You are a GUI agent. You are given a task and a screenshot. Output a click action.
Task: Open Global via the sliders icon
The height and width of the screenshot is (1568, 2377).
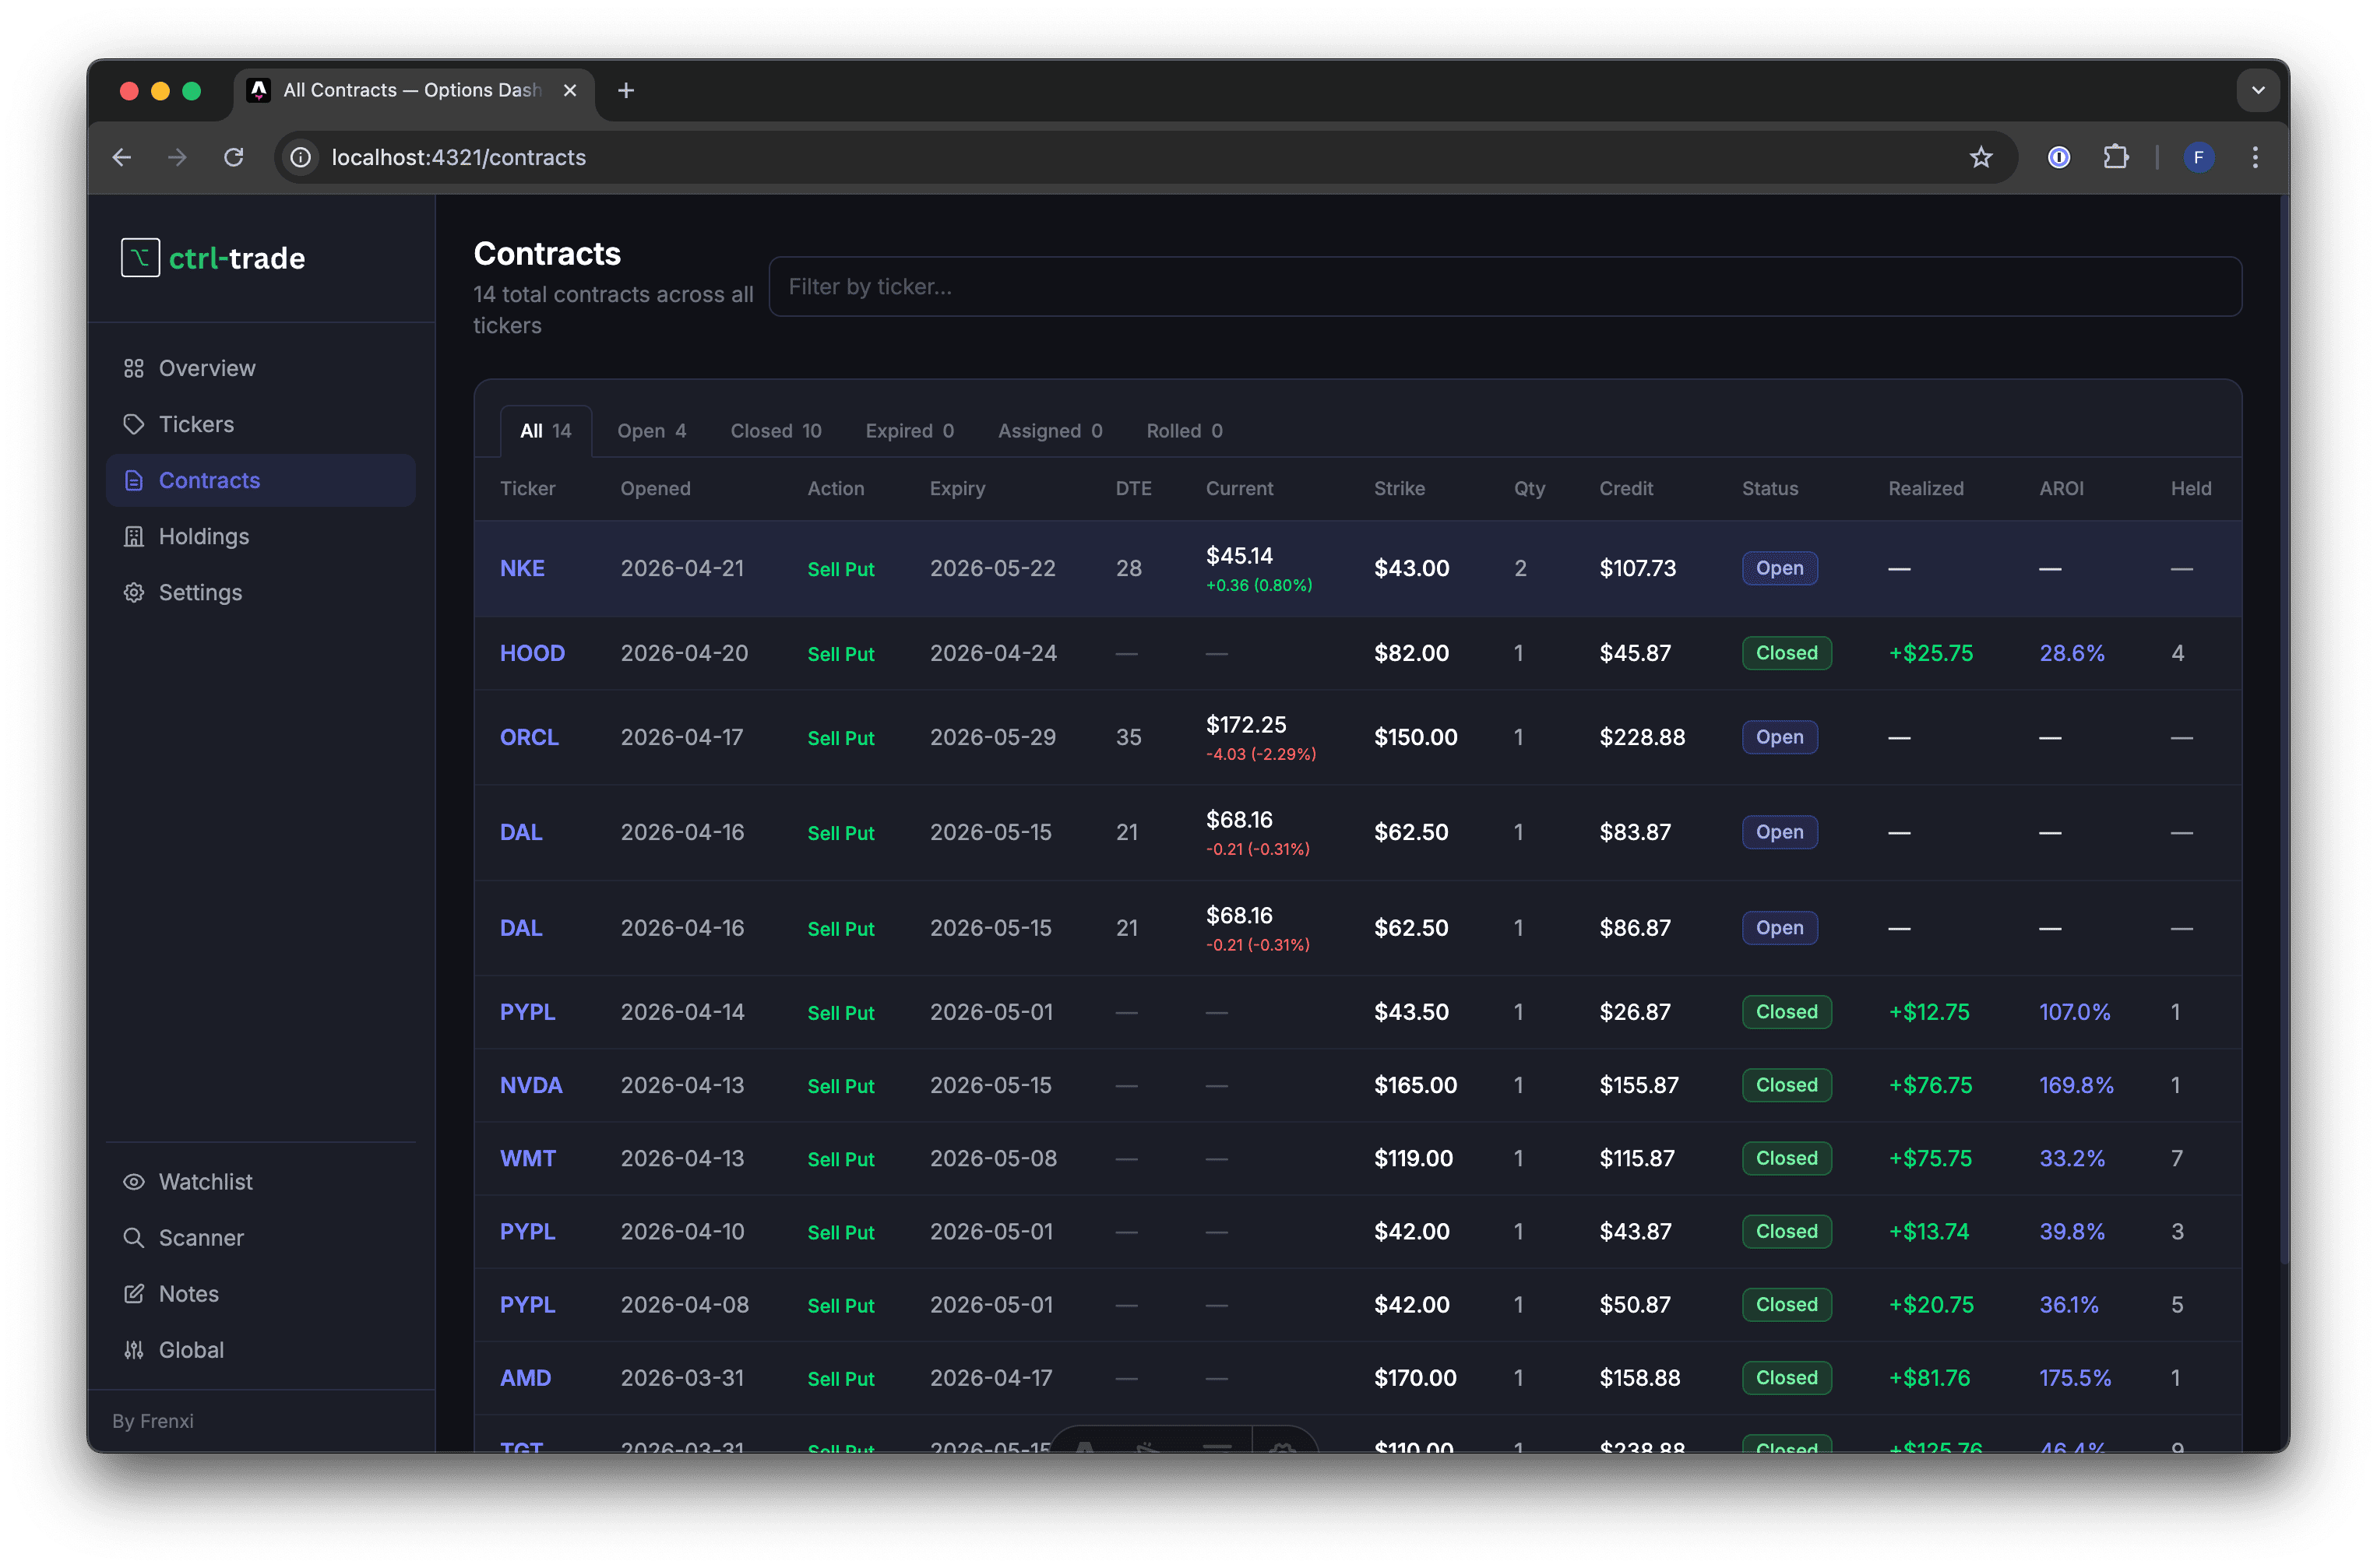click(x=134, y=1349)
